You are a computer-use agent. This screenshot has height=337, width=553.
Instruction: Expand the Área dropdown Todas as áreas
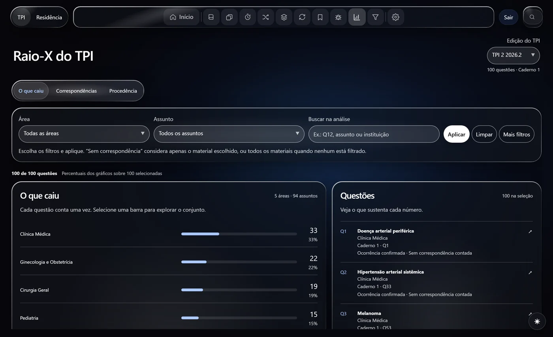[84, 134]
